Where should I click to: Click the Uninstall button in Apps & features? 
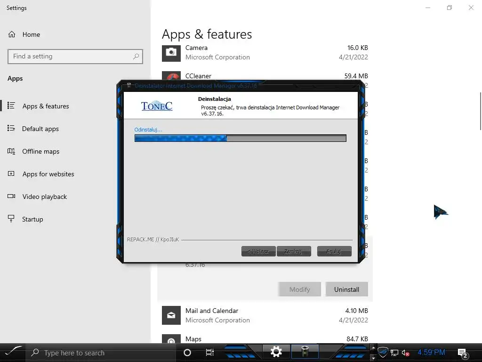[x=347, y=289]
